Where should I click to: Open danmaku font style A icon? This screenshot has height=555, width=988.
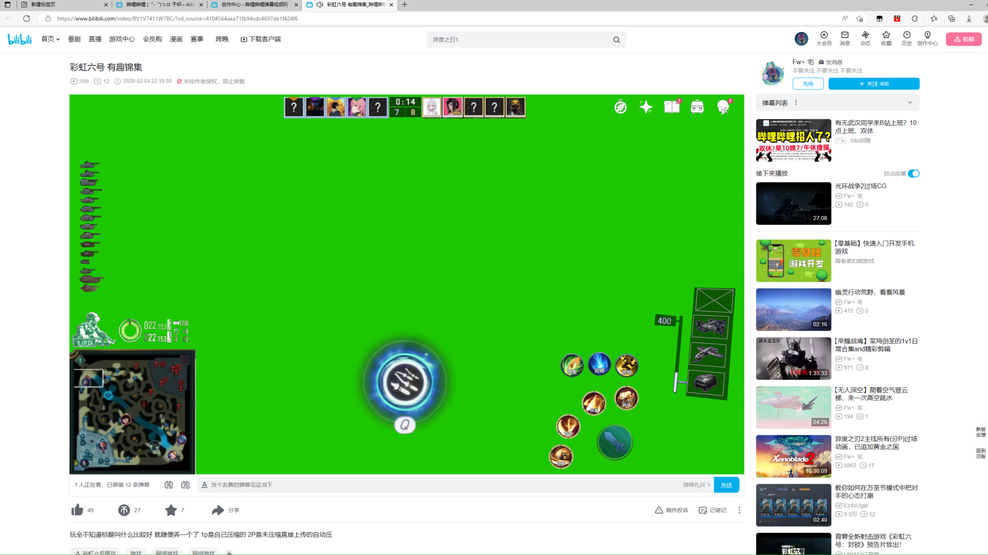click(x=204, y=485)
